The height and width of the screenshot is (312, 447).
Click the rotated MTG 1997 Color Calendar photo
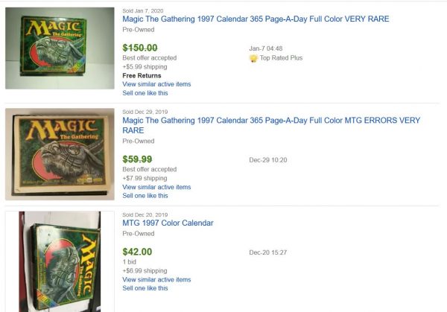[60, 261]
